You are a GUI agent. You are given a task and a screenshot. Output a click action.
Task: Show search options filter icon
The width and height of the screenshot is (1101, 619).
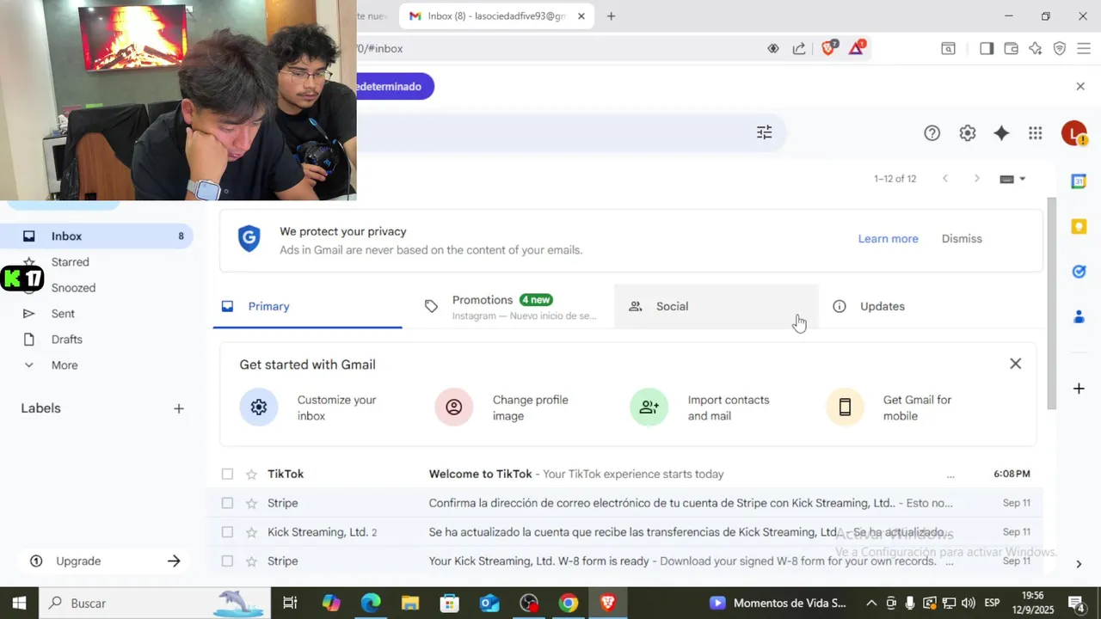pyautogui.click(x=765, y=132)
